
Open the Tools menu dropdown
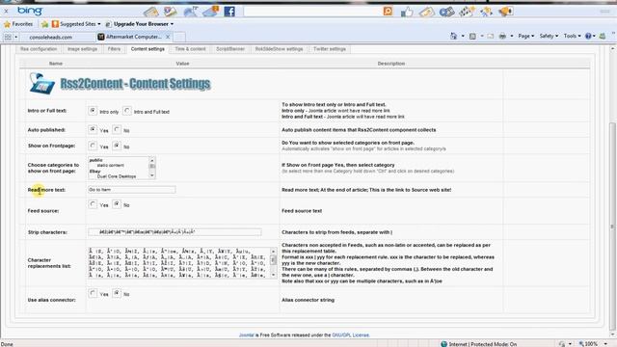572,37
